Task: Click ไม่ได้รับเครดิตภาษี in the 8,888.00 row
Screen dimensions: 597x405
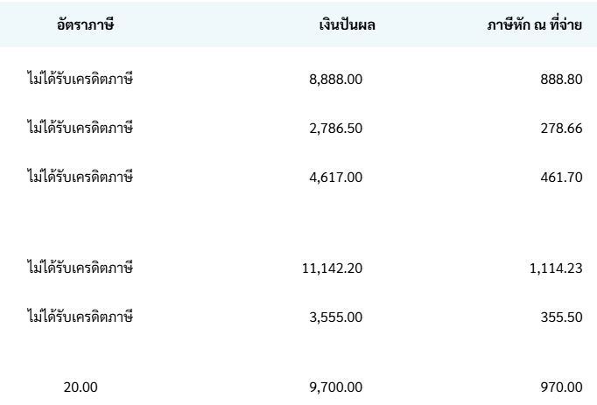Action: coord(80,80)
